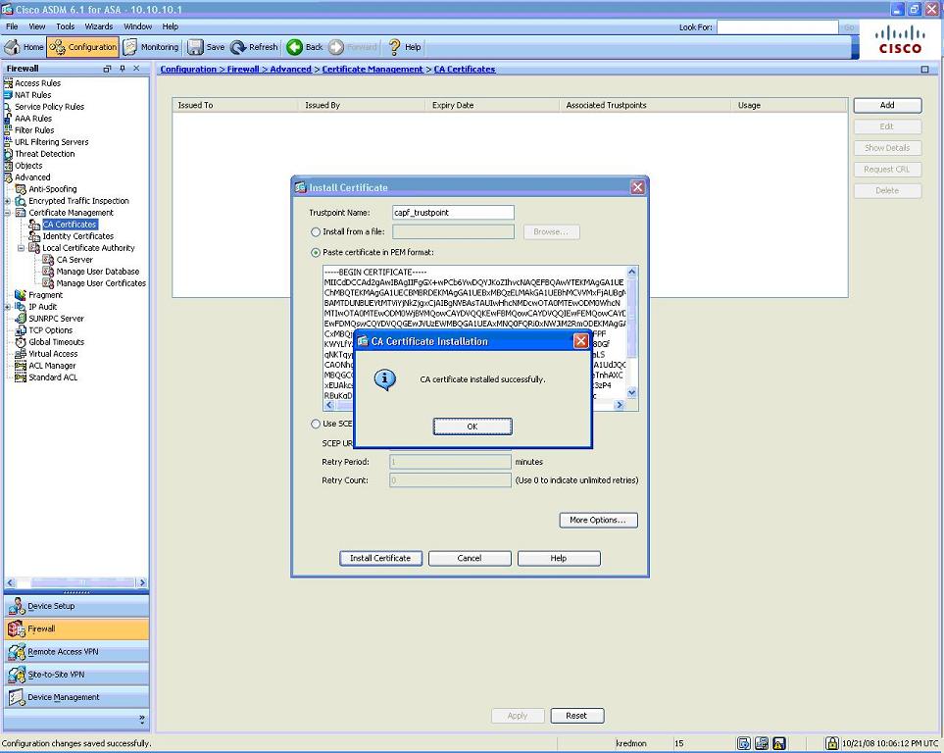Select Filter Rules entry

coord(34,130)
